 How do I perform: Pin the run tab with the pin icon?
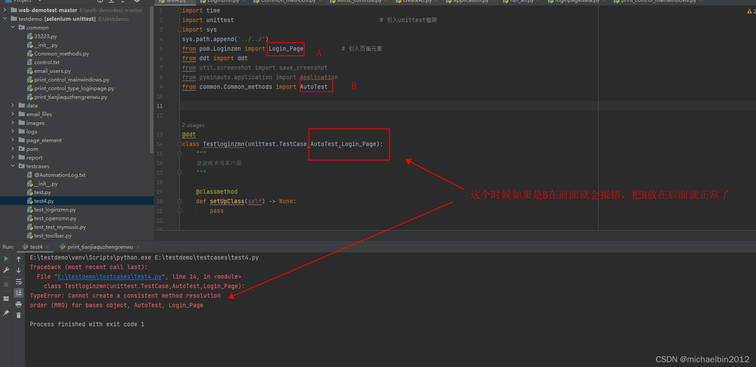(x=6, y=313)
